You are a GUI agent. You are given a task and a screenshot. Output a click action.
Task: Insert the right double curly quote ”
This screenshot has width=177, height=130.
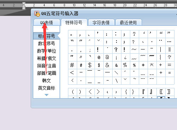(x=170, y=34)
